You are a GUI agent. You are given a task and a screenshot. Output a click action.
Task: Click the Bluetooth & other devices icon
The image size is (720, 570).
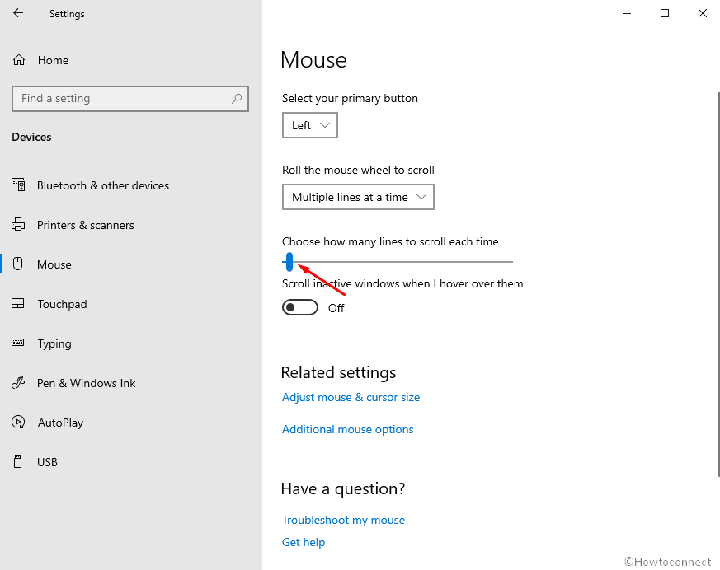click(x=19, y=185)
